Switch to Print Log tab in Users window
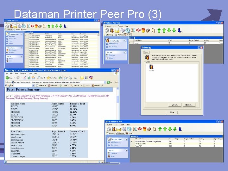228x171 pixels. tap(109, 35)
